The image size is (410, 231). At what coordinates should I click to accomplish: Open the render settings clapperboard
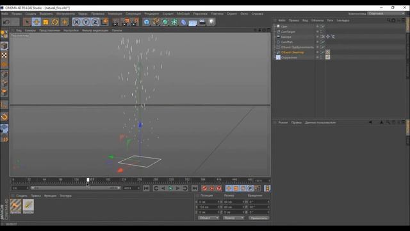pyautogui.click(x=135, y=22)
